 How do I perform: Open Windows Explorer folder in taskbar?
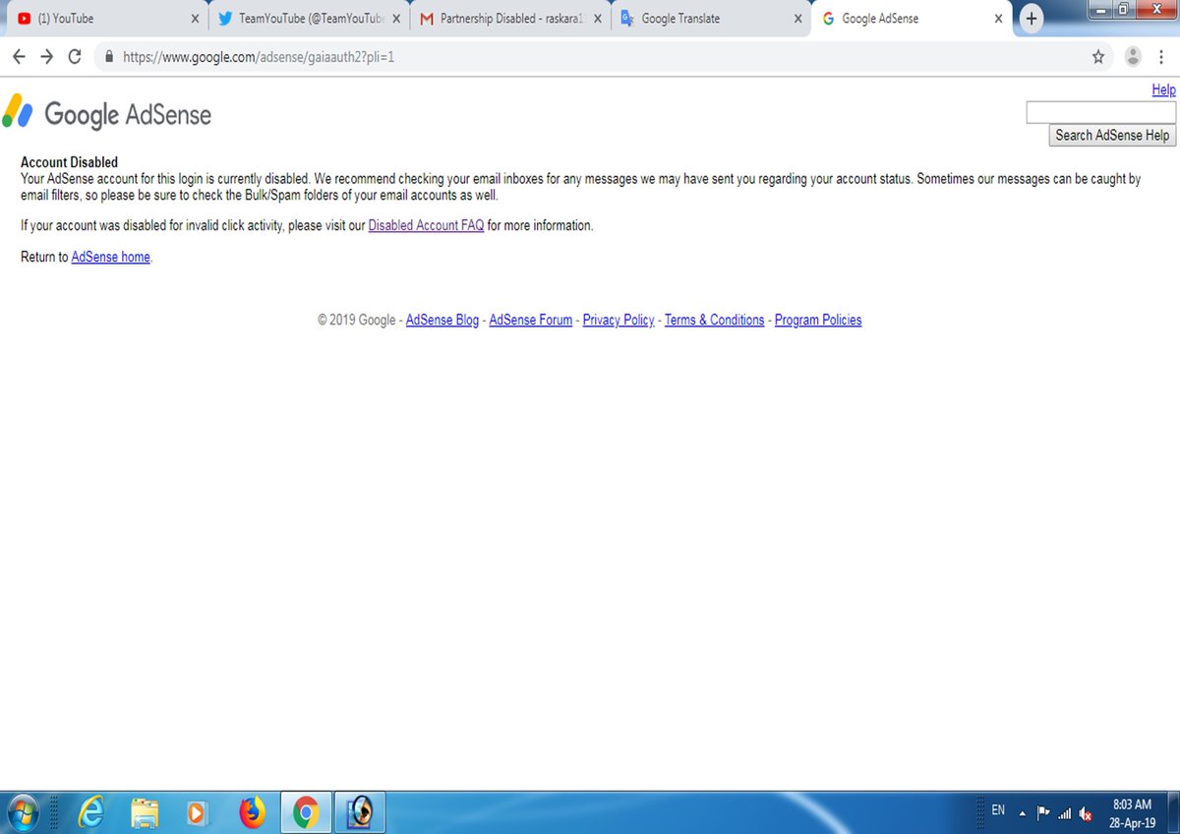pos(145,812)
